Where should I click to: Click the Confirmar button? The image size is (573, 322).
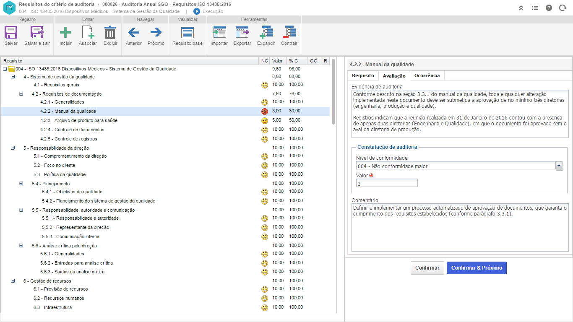tap(427, 268)
